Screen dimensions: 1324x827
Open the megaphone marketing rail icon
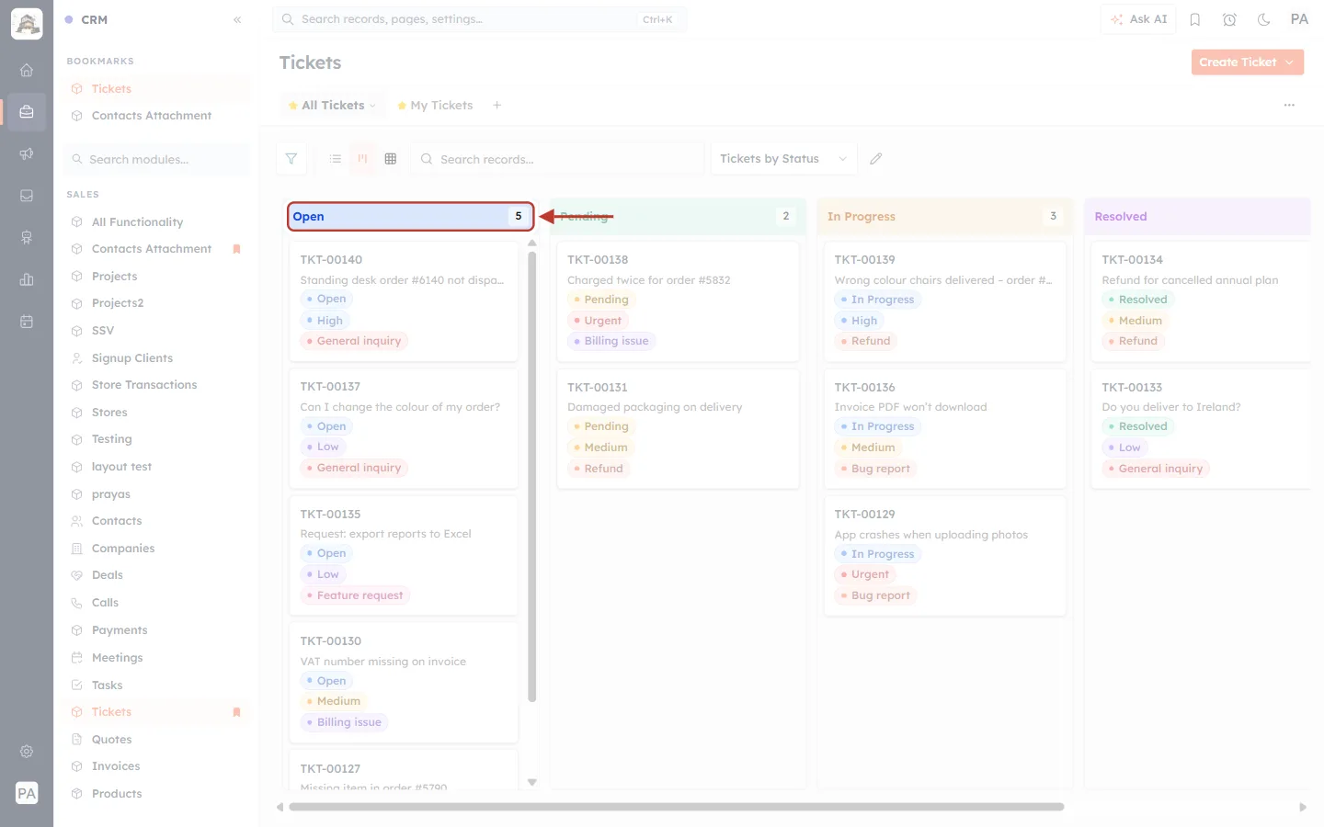27,153
